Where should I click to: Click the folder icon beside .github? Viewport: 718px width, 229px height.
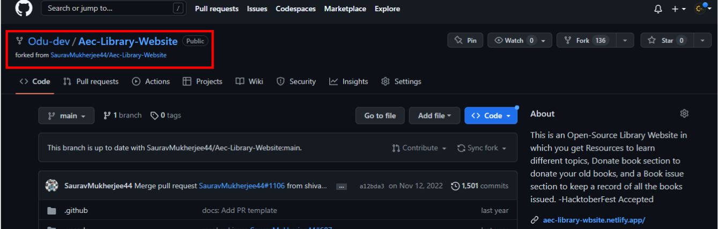tap(51, 211)
